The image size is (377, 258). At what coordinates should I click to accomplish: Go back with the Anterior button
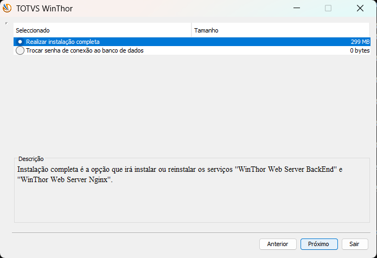(278, 244)
